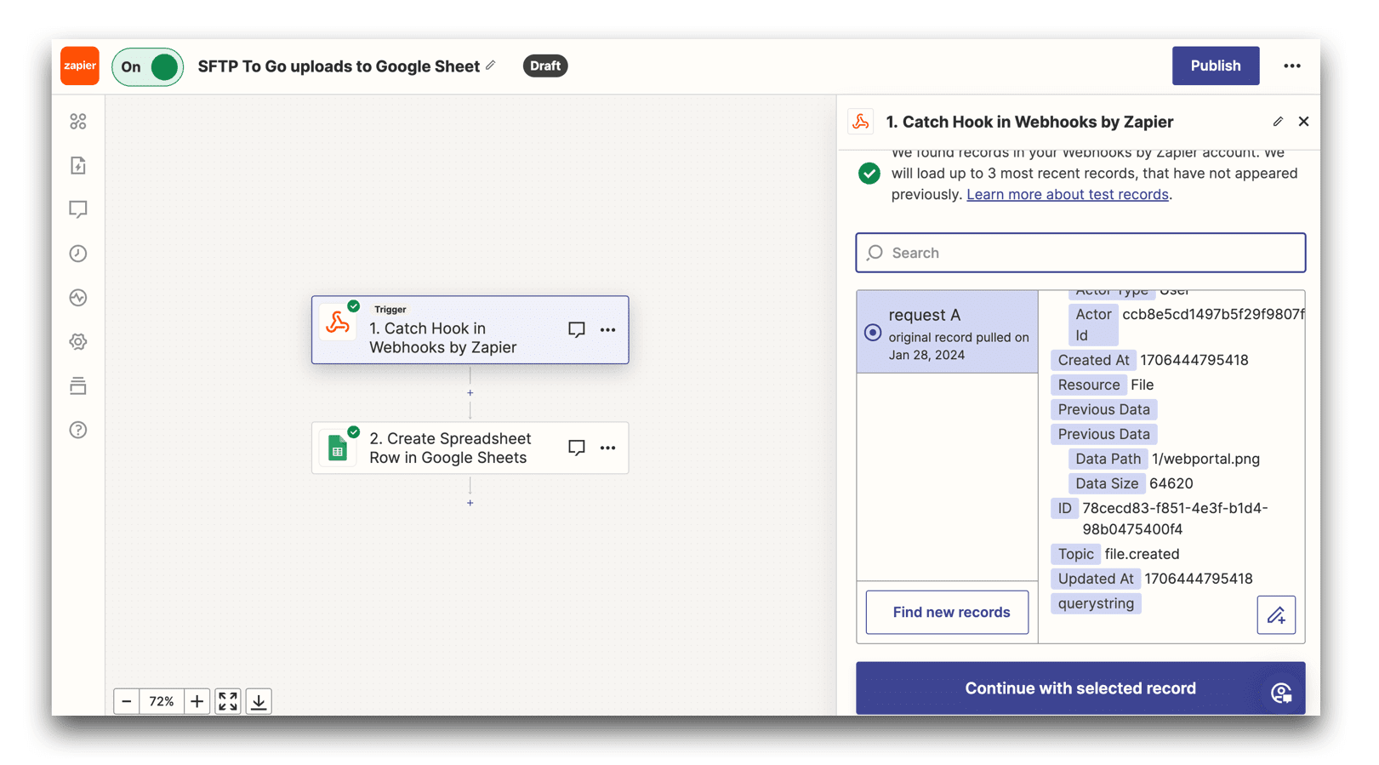Open the Zap history clock icon
1379x765 pixels.
coord(78,254)
